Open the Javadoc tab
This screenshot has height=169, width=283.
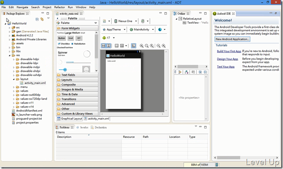pyautogui.click(x=82, y=127)
